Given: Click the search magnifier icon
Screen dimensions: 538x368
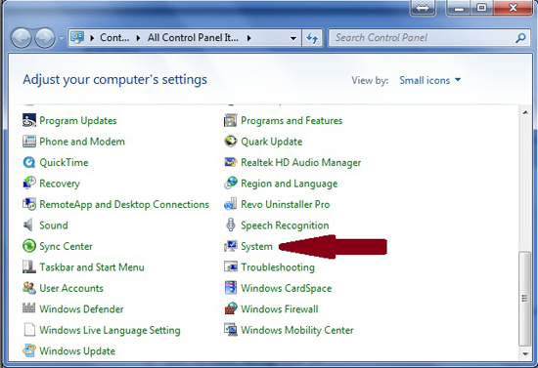Looking at the screenshot, I should [520, 38].
